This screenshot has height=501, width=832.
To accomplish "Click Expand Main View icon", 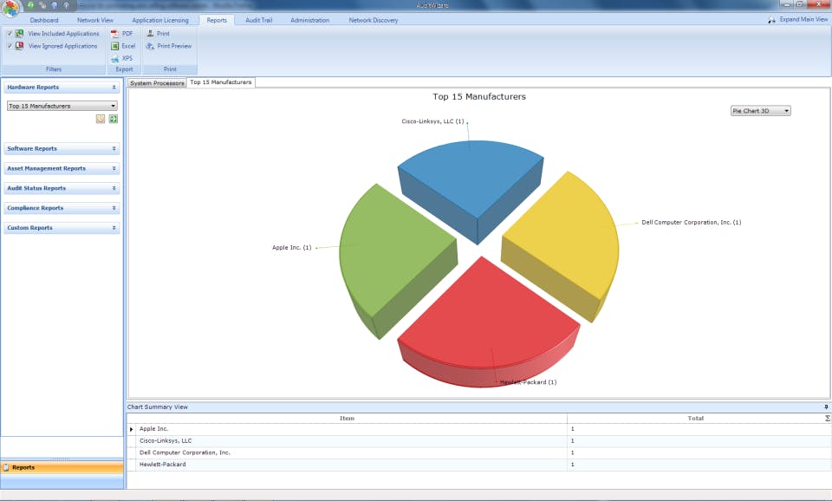I will [771, 20].
